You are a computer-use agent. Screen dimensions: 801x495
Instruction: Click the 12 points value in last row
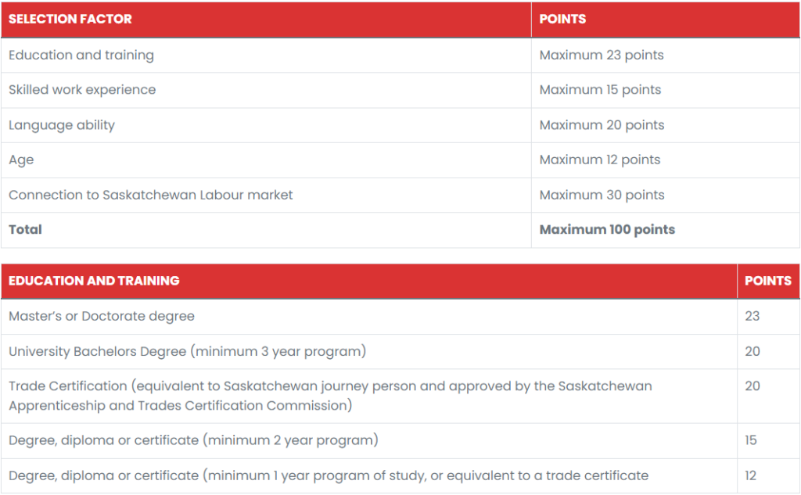[x=750, y=476]
